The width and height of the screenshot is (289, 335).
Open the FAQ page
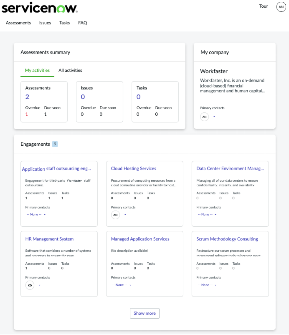(x=82, y=23)
